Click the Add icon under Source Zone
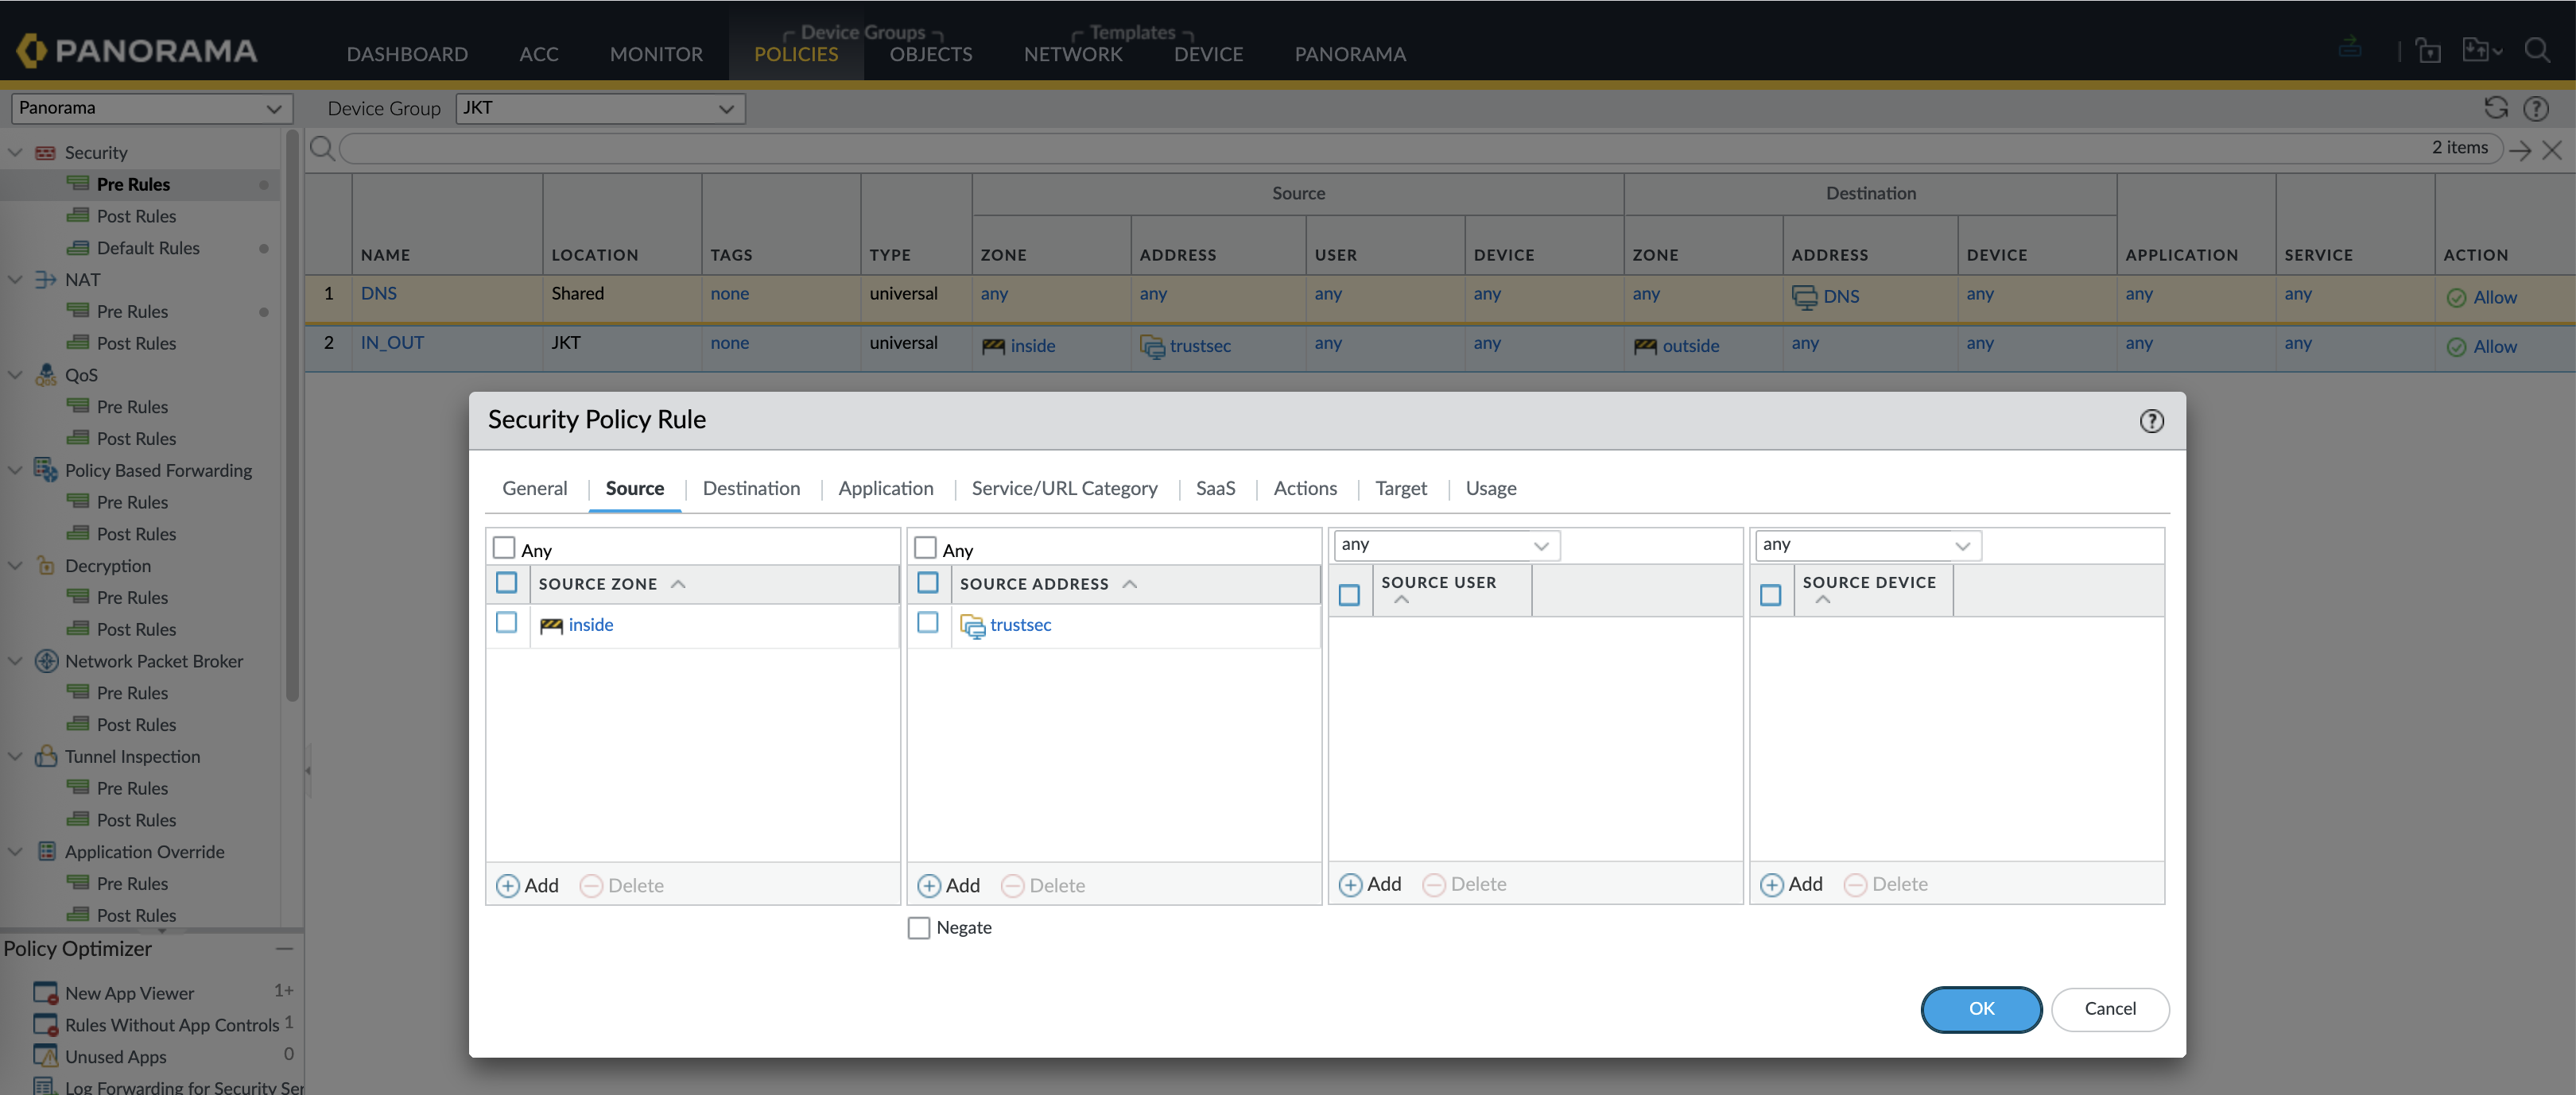 coord(508,885)
